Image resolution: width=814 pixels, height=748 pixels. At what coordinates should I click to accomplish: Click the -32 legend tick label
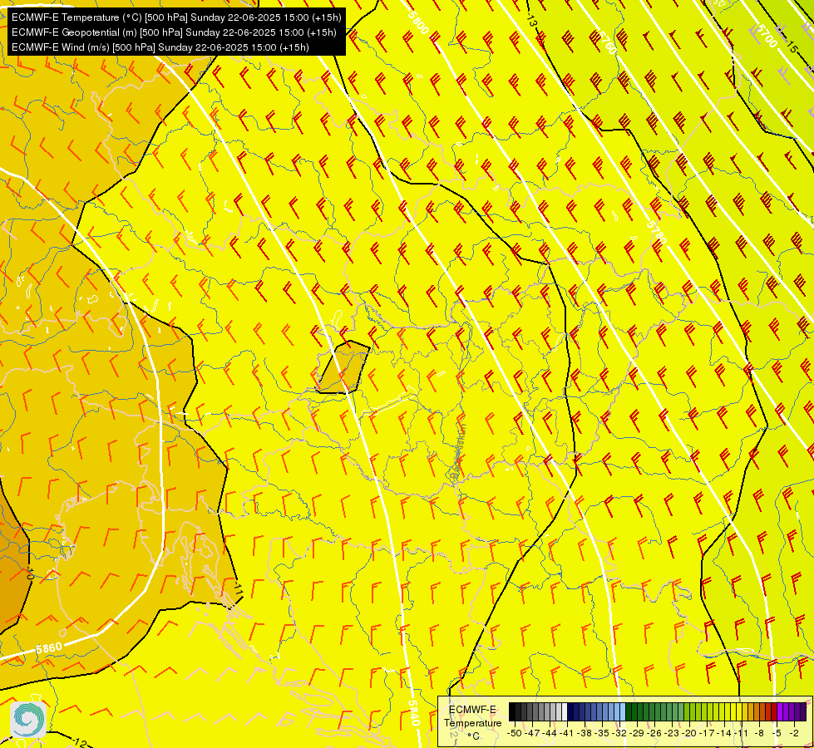pyautogui.click(x=619, y=734)
